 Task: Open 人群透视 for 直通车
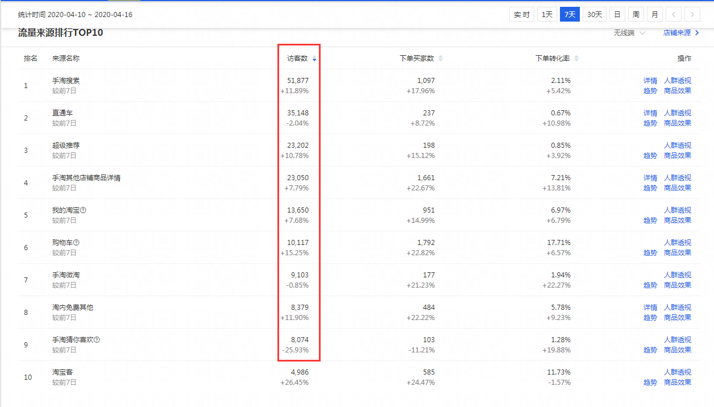pyautogui.click(x=678, y=113)
